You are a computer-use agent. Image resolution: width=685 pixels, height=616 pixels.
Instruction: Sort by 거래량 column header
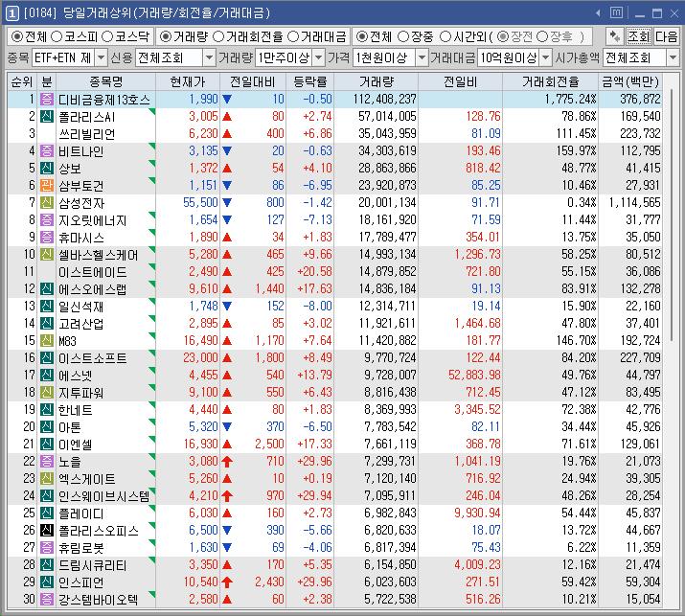[377, 81]
